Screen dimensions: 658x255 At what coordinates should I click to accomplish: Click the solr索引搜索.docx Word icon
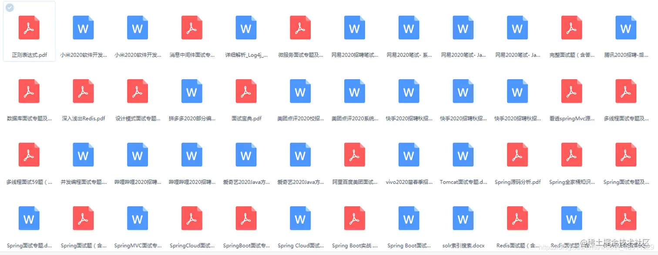click(463, 218)
